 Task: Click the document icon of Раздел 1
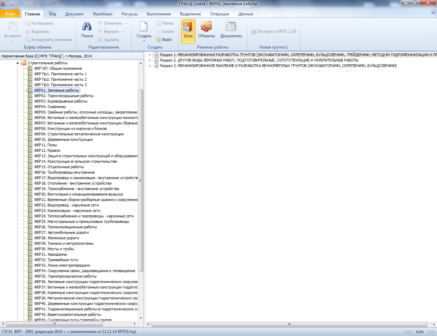156,55
